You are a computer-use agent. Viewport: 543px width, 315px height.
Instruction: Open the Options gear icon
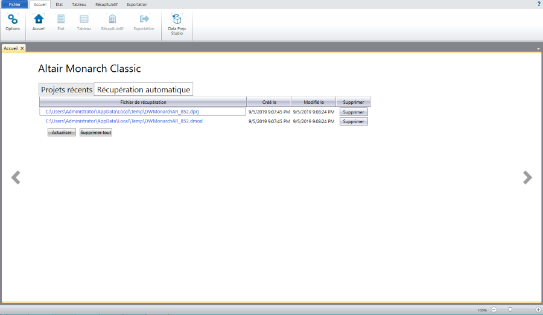pyautogui.click(x=13, y=19)
